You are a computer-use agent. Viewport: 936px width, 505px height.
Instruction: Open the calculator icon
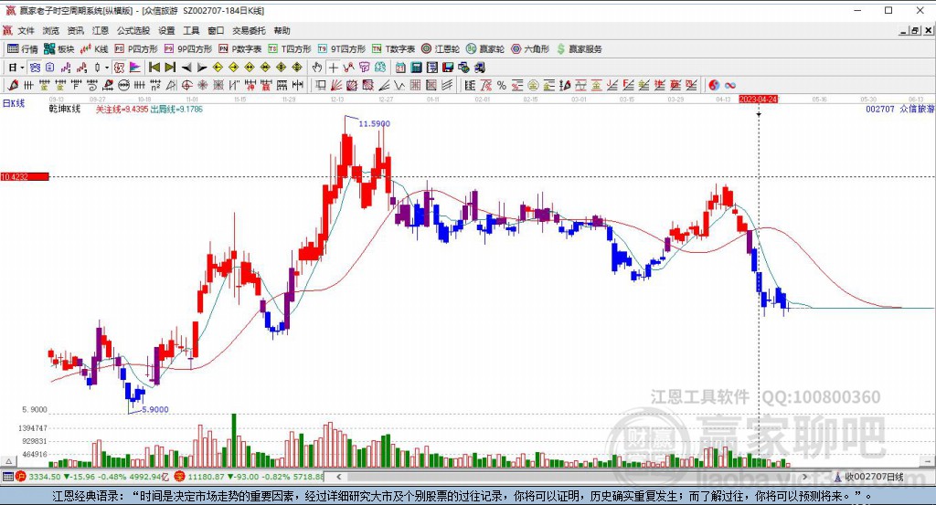coord(416,68)
